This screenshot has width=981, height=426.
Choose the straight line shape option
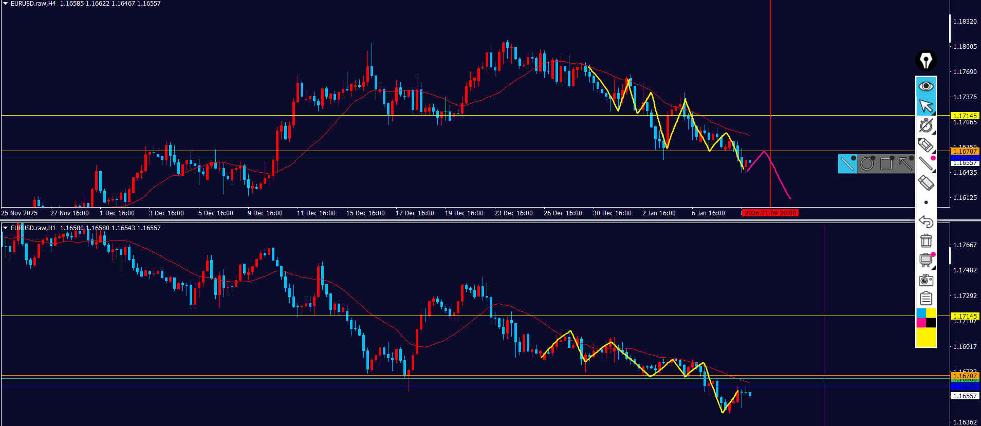pyautogui.click(x=847, y=164)
